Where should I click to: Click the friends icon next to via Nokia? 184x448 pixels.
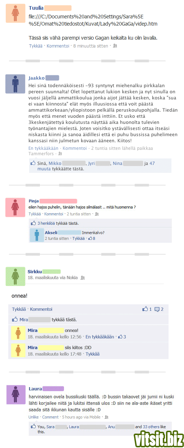tap(83, 278)
